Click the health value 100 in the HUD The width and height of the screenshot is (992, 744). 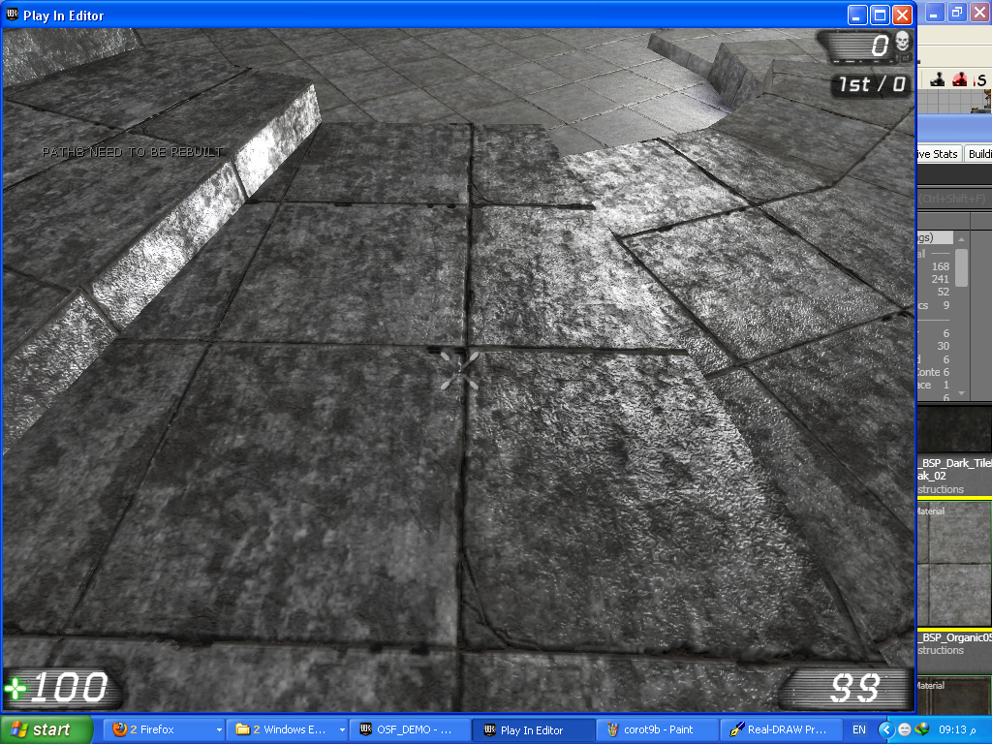(70, 688)
